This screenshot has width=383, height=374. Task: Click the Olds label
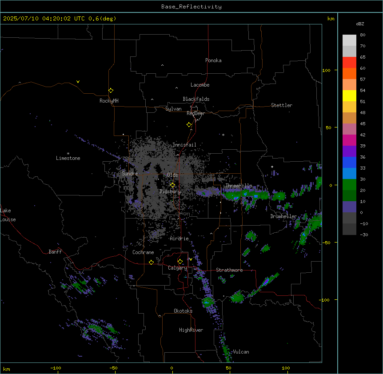(172, 175)
